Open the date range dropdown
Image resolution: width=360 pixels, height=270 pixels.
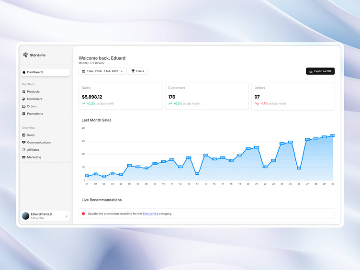pyautogui.click(x=102, y=71)
